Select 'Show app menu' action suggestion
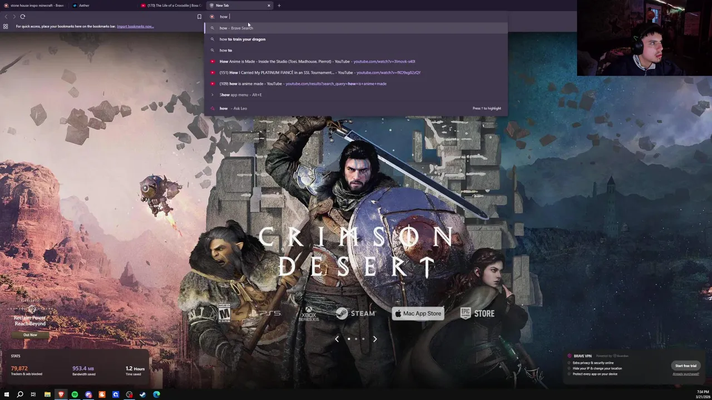Viewport: 712px width, 400px height. (356, 94)
